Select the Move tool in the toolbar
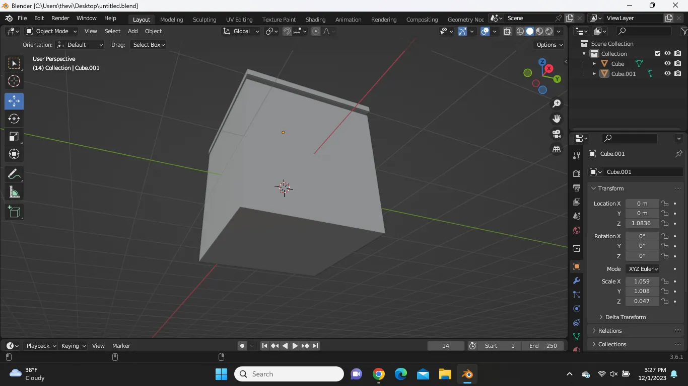This screenshot has width=688, height=386. tap(14, 101)
